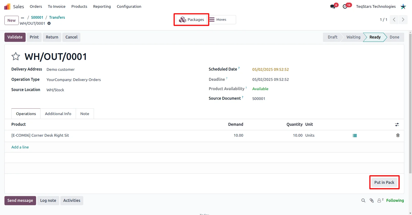Go to previous record arrow

(x=394, y=20)
